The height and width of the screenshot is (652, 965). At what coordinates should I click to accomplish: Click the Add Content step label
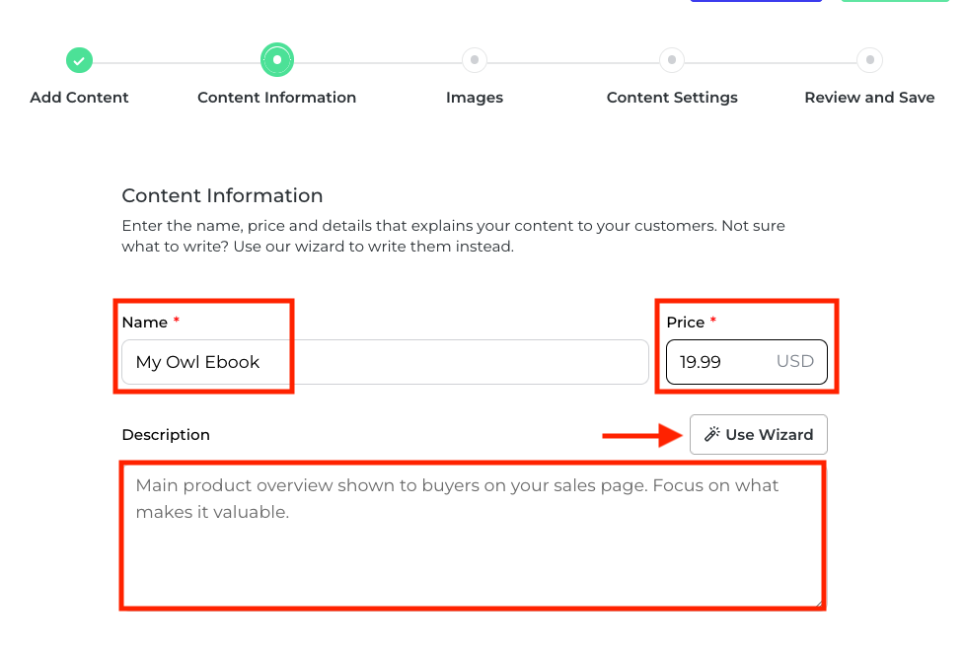click(79, 98)
